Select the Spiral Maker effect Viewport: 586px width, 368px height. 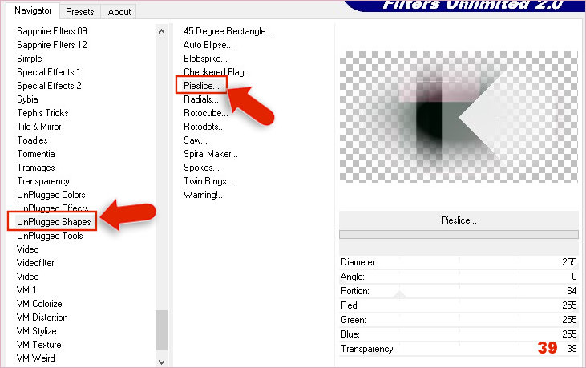[x=210, y=154]
